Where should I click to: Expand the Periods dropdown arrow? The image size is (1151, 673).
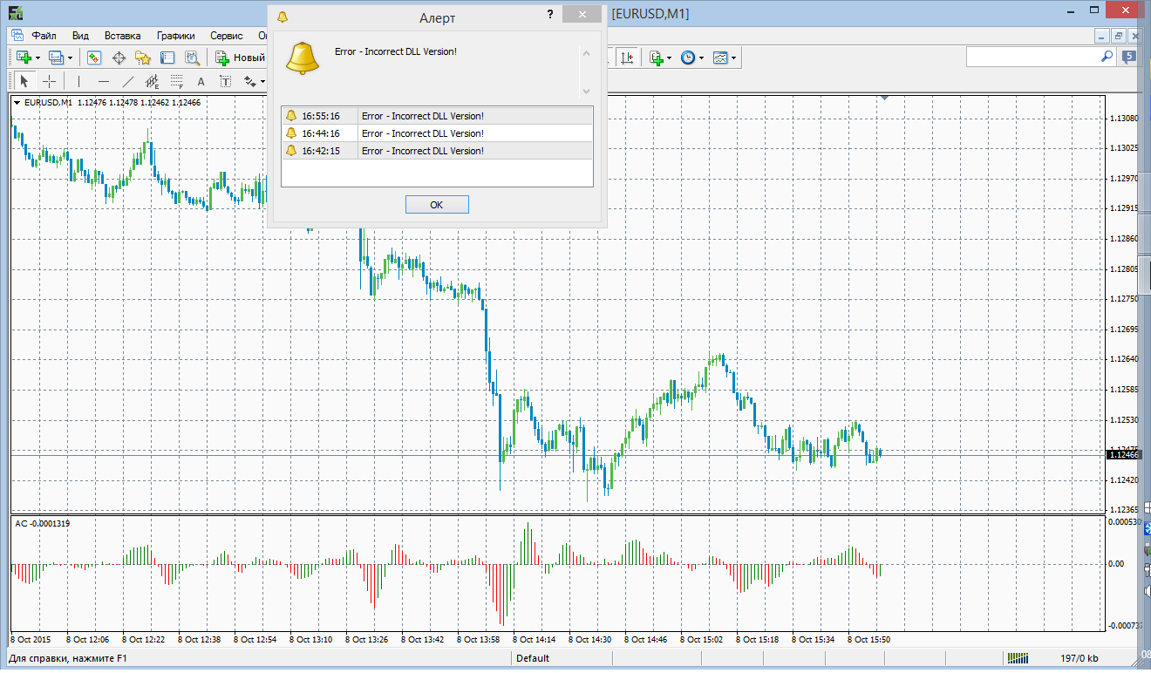coord(701,58)
